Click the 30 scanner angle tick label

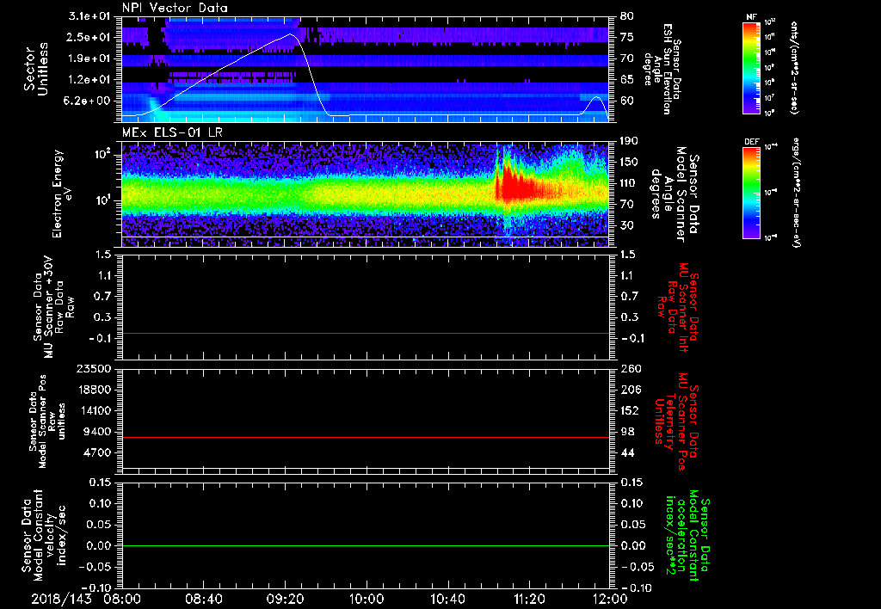coord(627,225)
